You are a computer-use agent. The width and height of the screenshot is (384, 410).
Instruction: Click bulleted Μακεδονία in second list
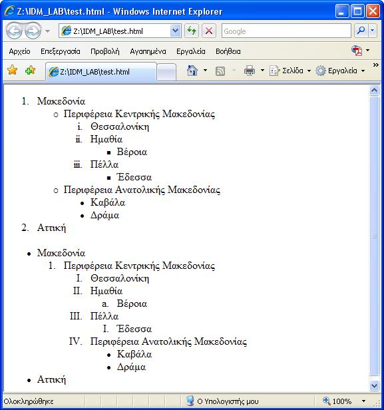pyautogui.click(x=61, y=253)
